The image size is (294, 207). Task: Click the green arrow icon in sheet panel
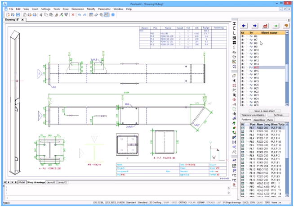276,26
